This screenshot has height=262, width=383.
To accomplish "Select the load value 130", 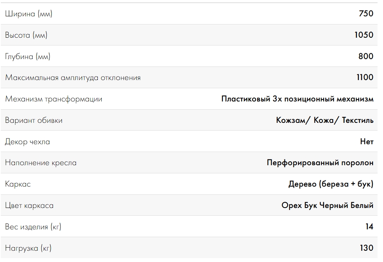I will point(366,248).
